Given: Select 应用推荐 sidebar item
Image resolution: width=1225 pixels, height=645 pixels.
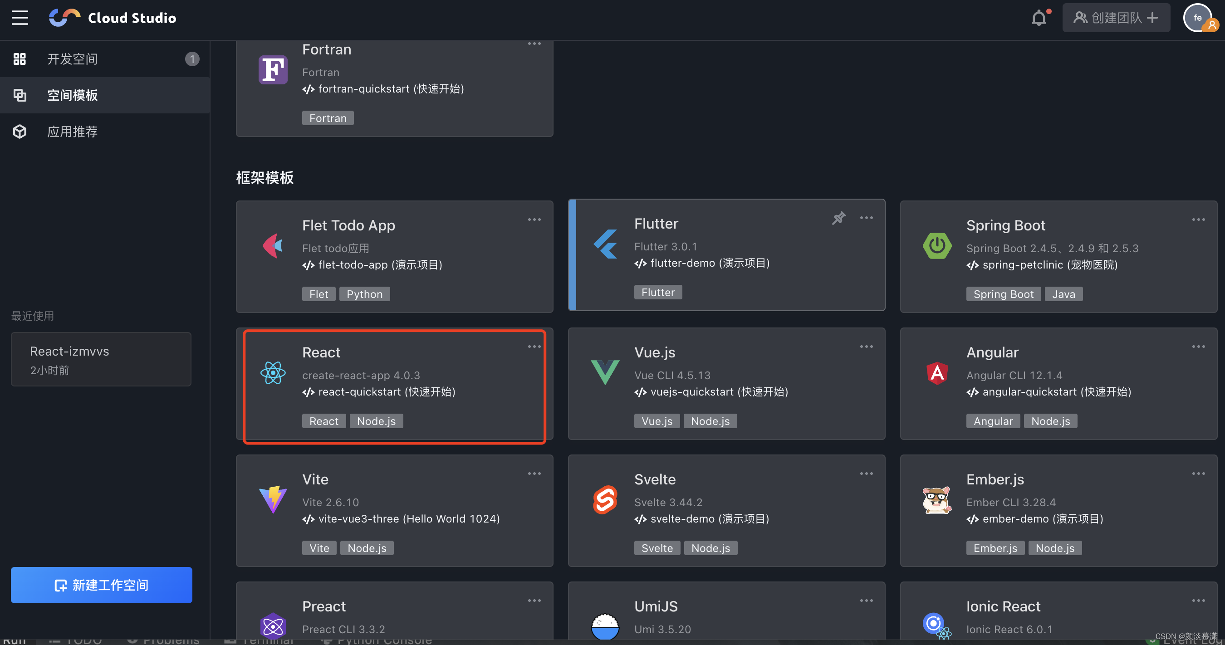Looking at the screenshot, I should [72, 132].
